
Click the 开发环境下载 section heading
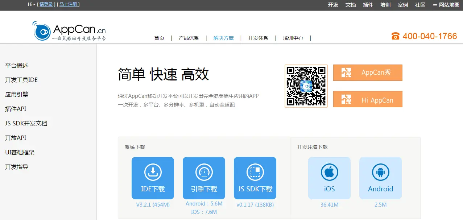312,147
